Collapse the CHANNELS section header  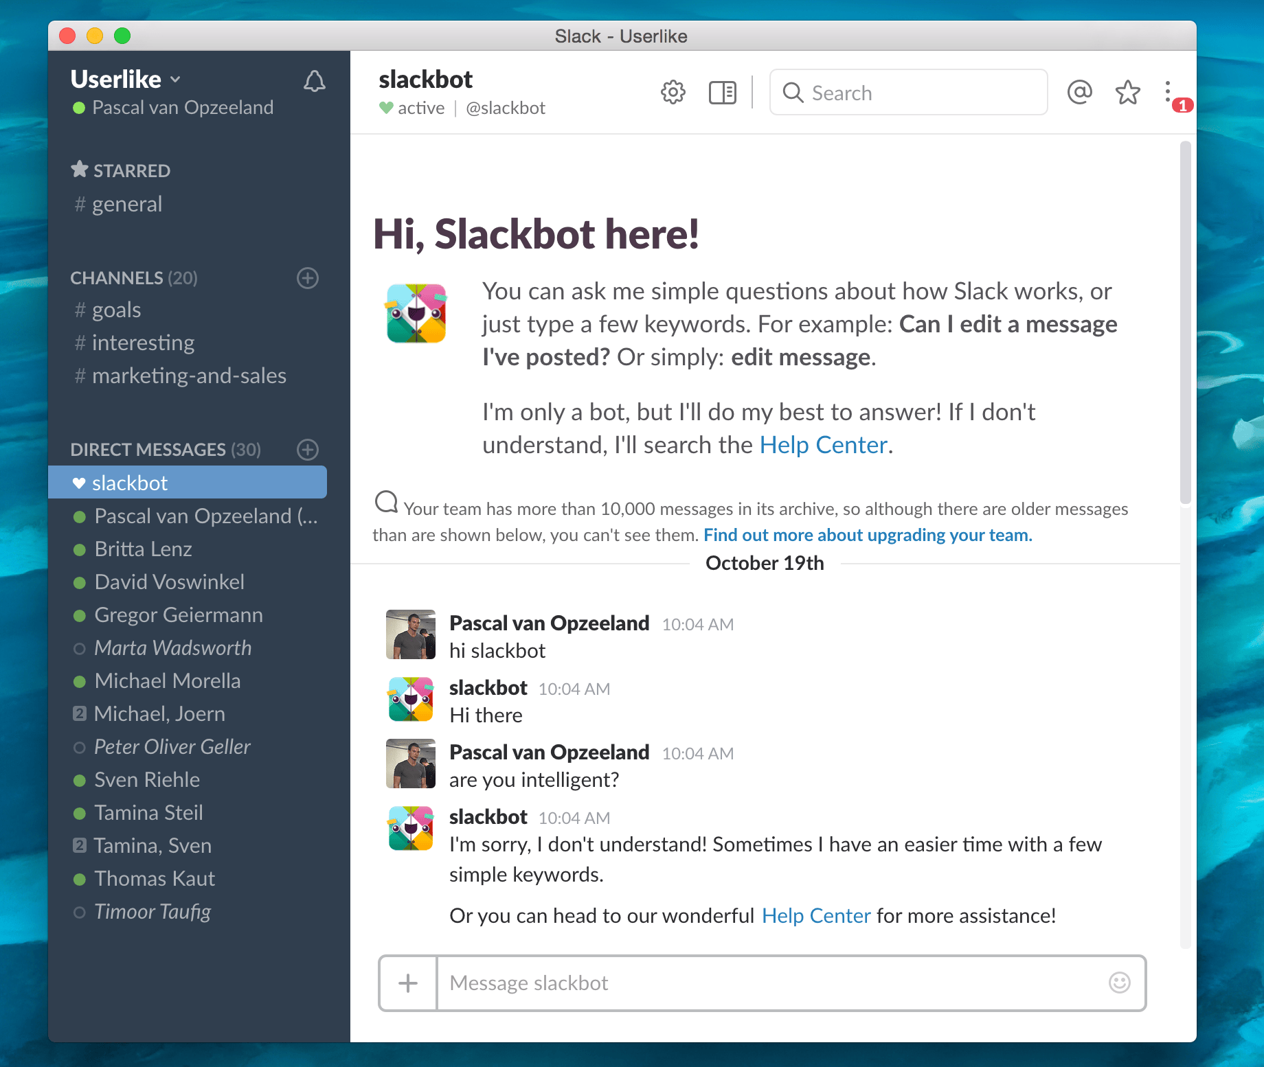117,278
